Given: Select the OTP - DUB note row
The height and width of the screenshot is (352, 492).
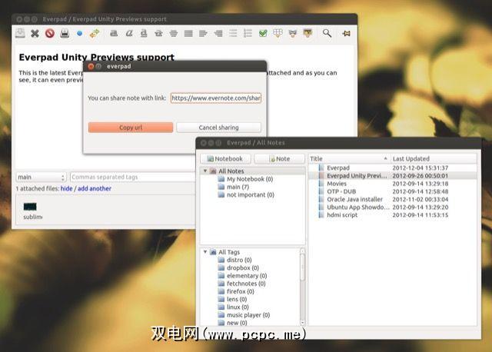Looking at the screenshot, I should click(x=392, y=191).
